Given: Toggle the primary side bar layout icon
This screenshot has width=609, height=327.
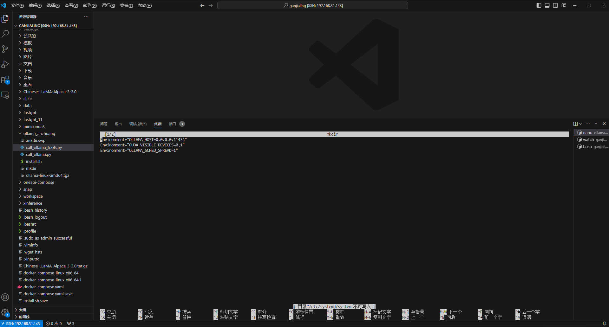Looking at the screenshot, I should coord(539,5).
